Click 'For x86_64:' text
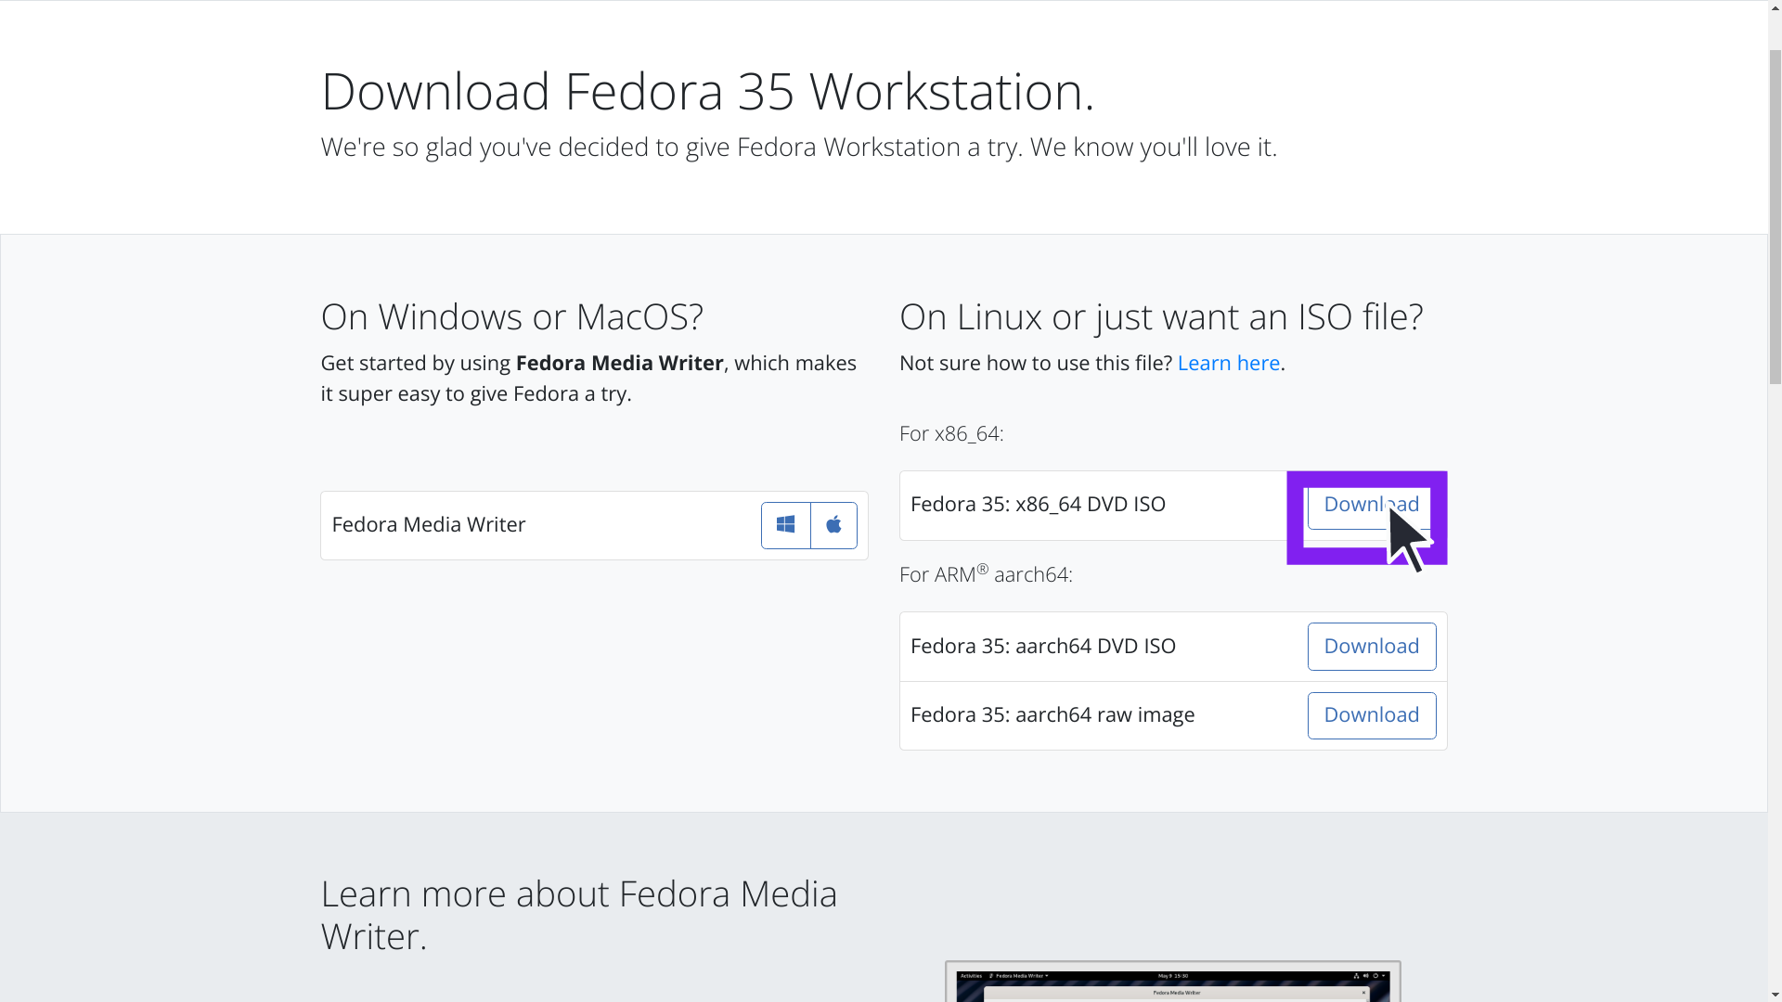The width and height of the screenshot is (1782, 1002). click(951, 433)
